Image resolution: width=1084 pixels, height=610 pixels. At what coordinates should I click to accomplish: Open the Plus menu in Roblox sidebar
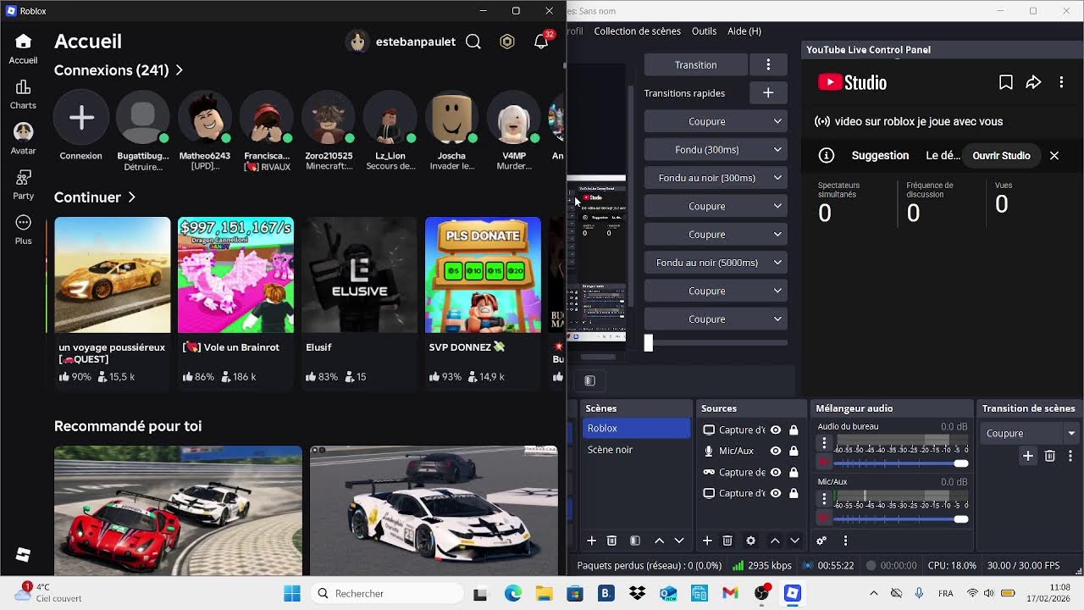(23, 229)
